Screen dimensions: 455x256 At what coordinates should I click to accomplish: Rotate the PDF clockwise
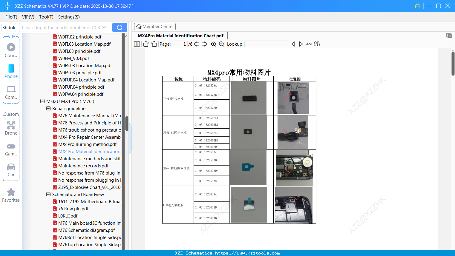click(154, 44)
